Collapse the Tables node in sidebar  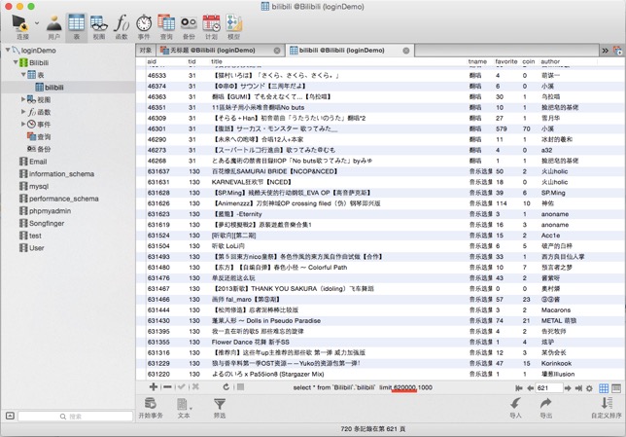23,75
